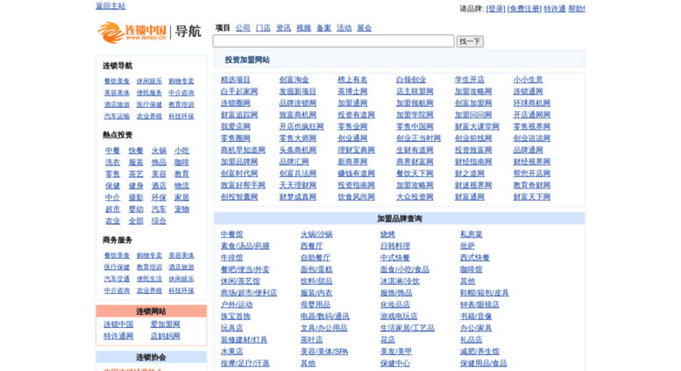Viewport: 681px width, 371px height.
Task: Open the 私房菜 brand category
Action: [472, 234]
